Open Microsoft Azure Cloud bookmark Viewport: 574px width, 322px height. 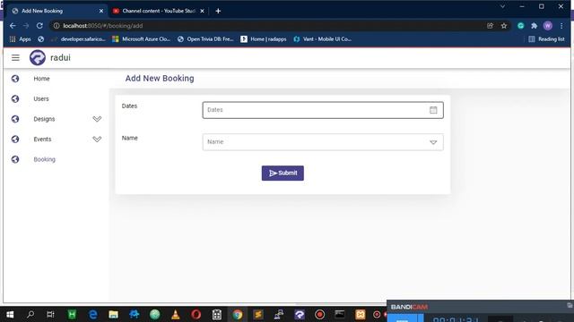pyautogui.click(x=142, y=39)
